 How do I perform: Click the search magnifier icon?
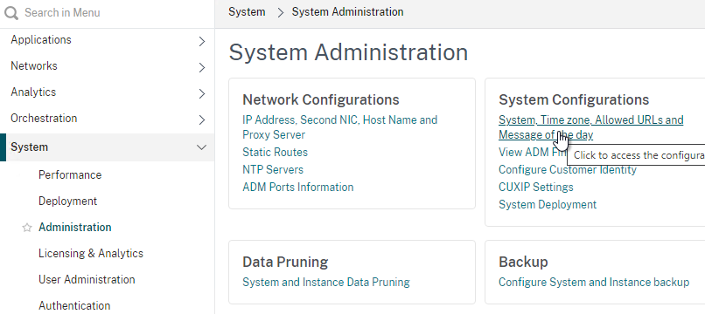pos(11,12)
